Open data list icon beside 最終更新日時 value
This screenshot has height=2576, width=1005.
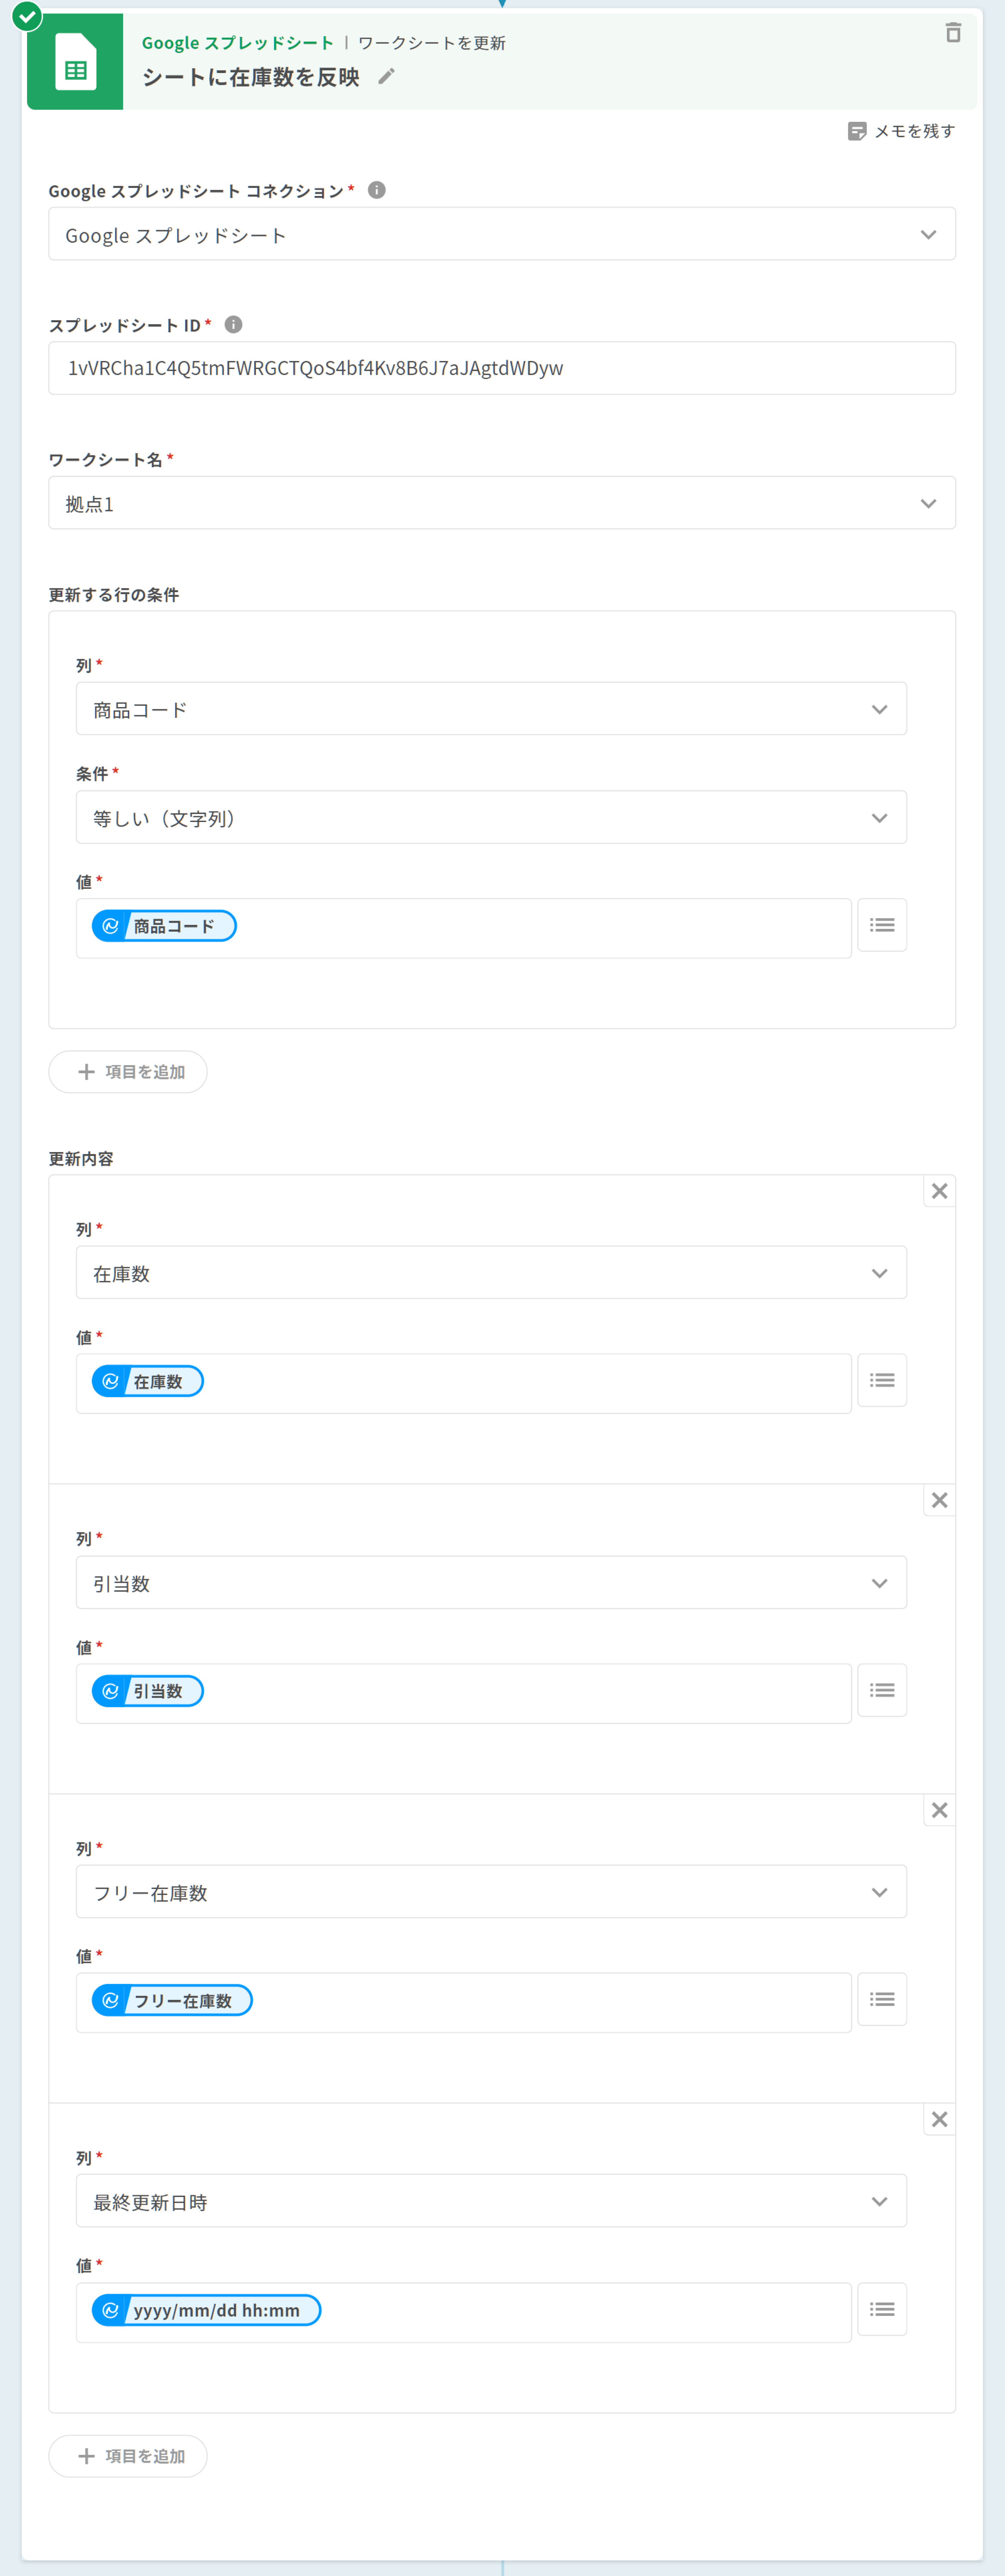pyautogui.click(x=881, y=2309)
